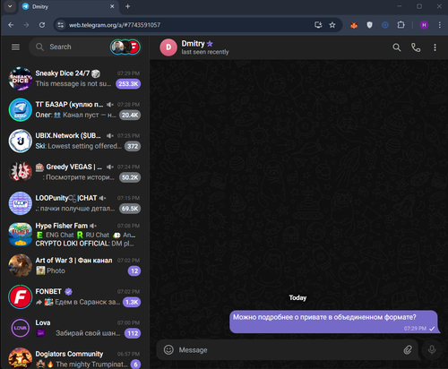Open the tab search dropdown arrow
Image resolution: width=448 pixels, height=369 pixels.
10,6
